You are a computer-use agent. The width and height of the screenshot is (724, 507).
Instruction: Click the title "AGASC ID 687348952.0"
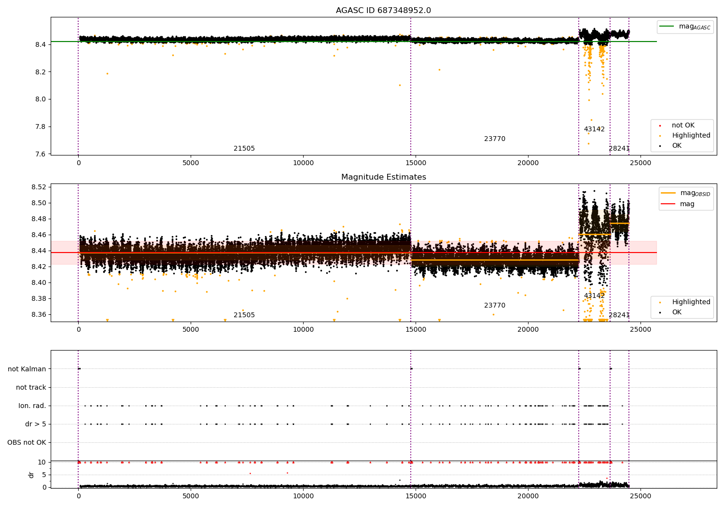pos(383,11)
